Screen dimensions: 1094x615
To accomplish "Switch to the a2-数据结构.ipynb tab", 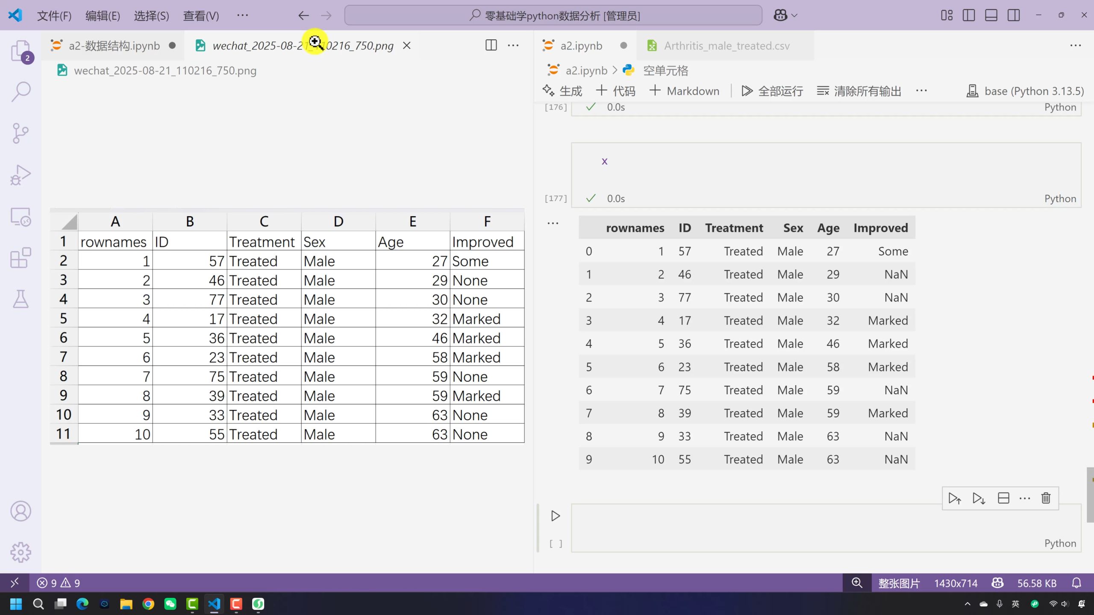I will click(x=114, y=46).
